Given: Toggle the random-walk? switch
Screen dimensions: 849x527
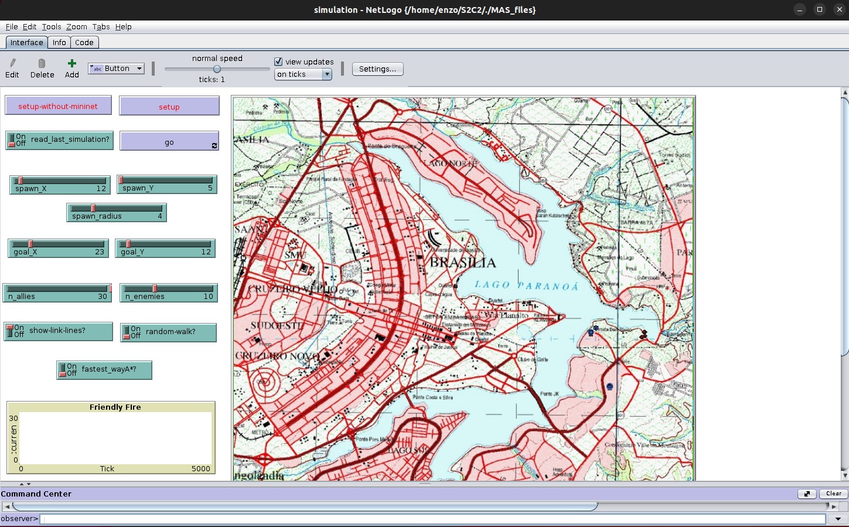Looking at the screenshot, I should pyautogui.click(x=126, y=332).
